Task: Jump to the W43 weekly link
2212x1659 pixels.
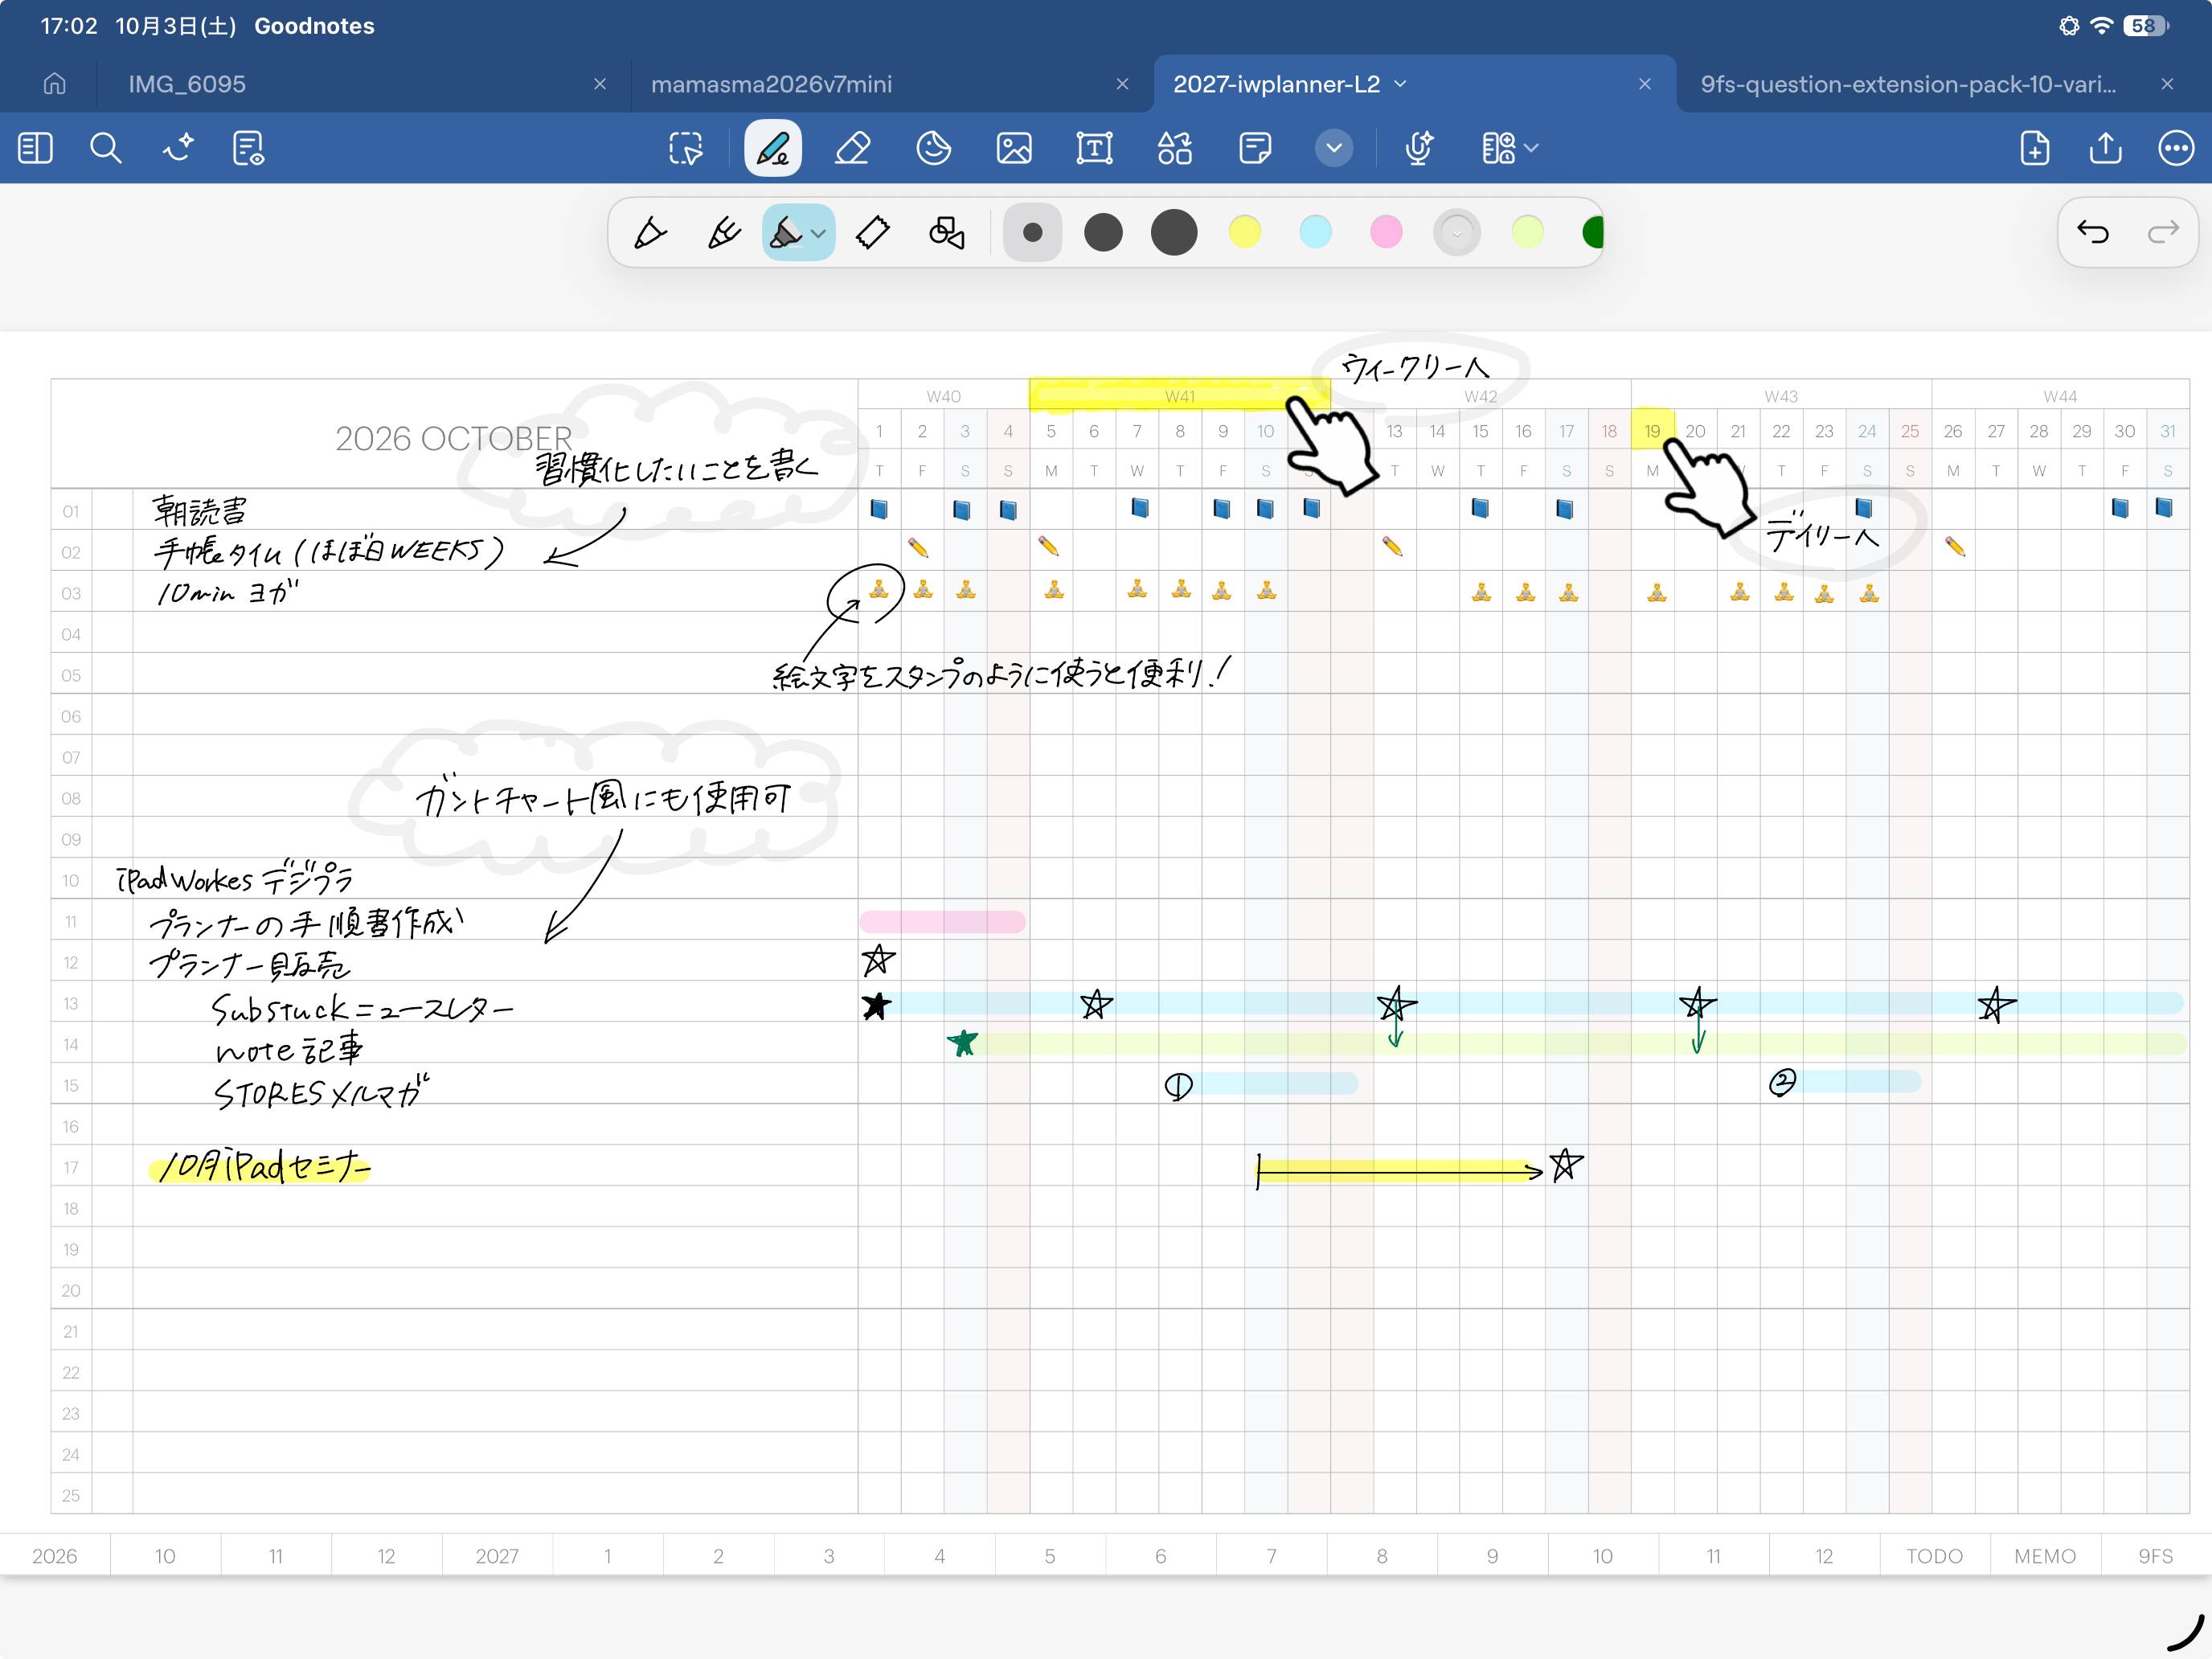Action: coord(1781,397)
